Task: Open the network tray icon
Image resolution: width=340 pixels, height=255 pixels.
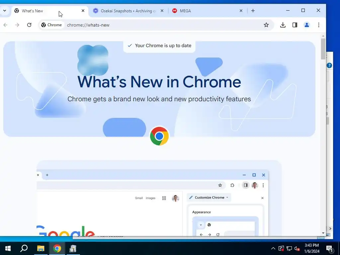Action: (289, 248)
